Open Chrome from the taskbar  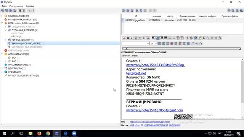pos(48,134)
